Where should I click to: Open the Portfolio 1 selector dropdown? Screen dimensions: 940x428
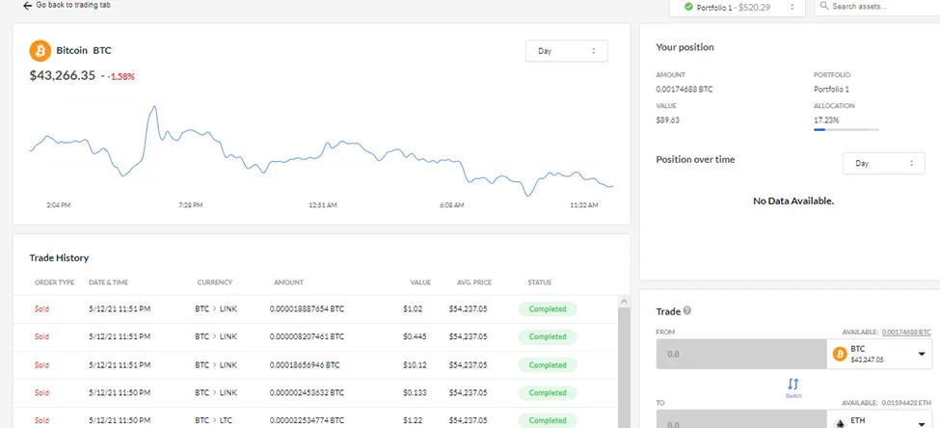point(737,7)
